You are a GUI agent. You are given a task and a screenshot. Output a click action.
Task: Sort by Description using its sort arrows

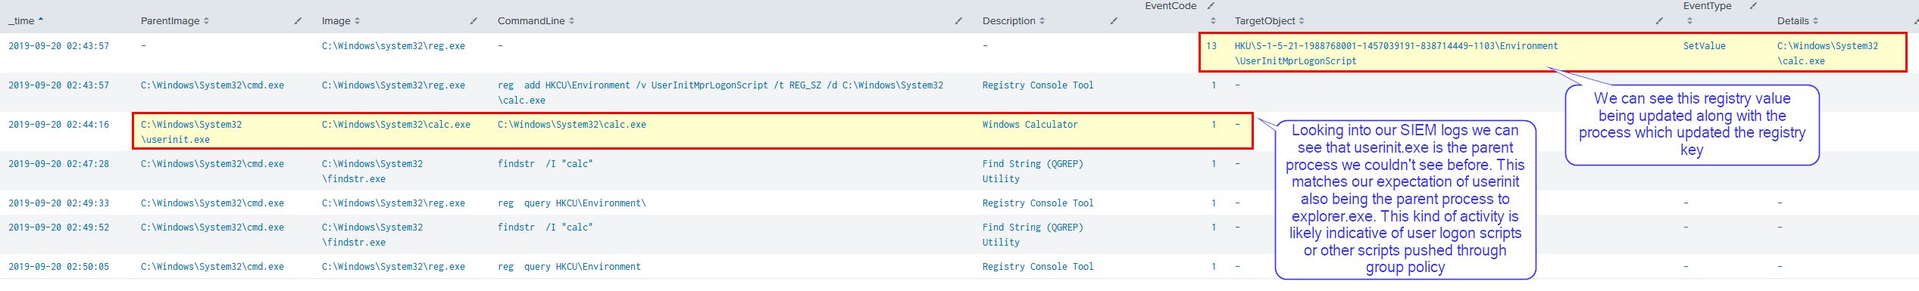(1042, 21)
